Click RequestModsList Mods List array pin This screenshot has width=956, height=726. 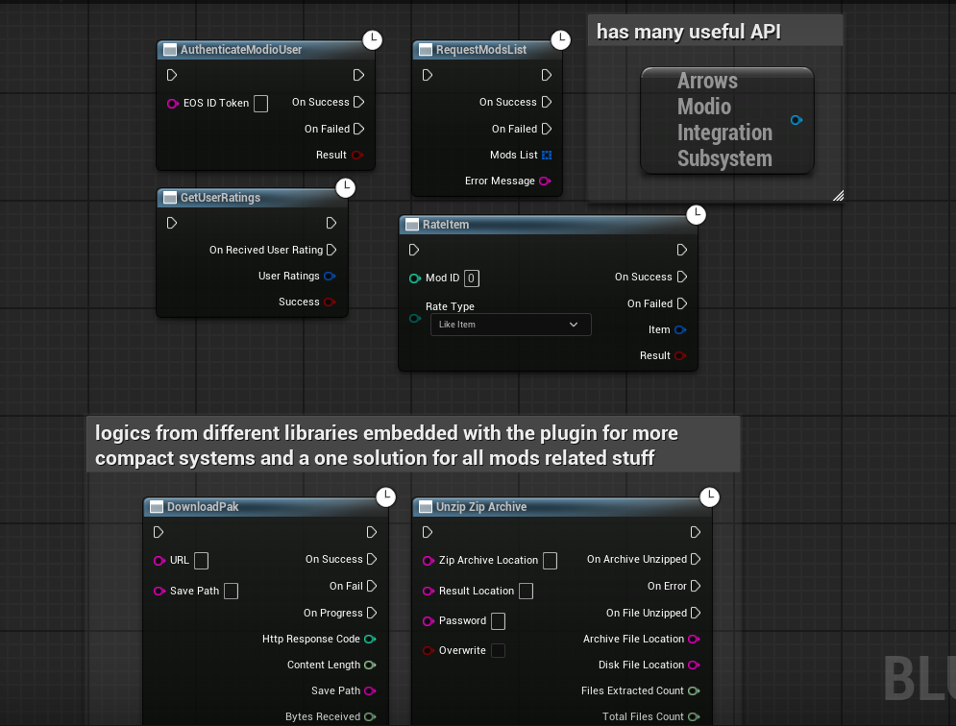[547, 155]
